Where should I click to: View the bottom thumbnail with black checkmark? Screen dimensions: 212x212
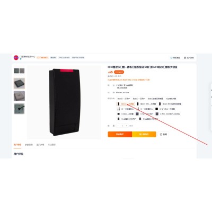[19, 109]
